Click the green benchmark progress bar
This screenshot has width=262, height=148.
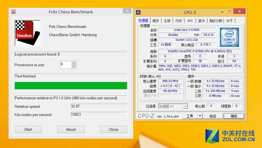click(x=71, y=85)
